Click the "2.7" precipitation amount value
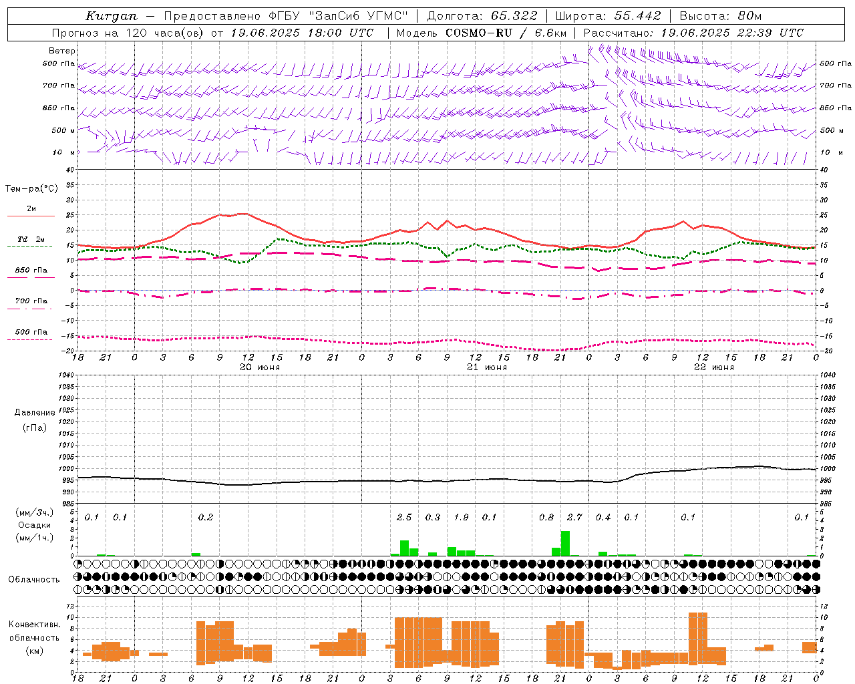The height and width of the screenshot is (684, 855). point(574,517)
